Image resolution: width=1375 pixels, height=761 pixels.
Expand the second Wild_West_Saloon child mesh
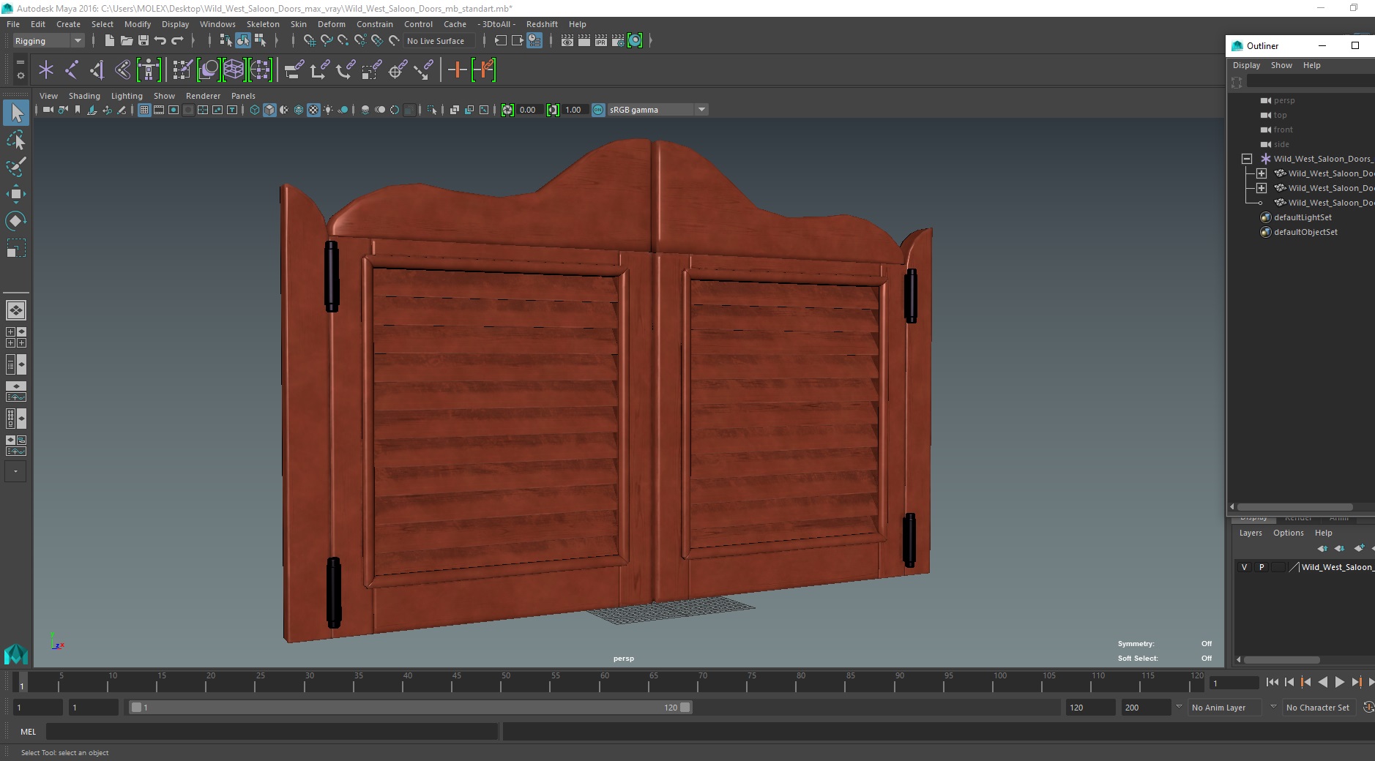pyautogui.click(x=1262, y=188)
